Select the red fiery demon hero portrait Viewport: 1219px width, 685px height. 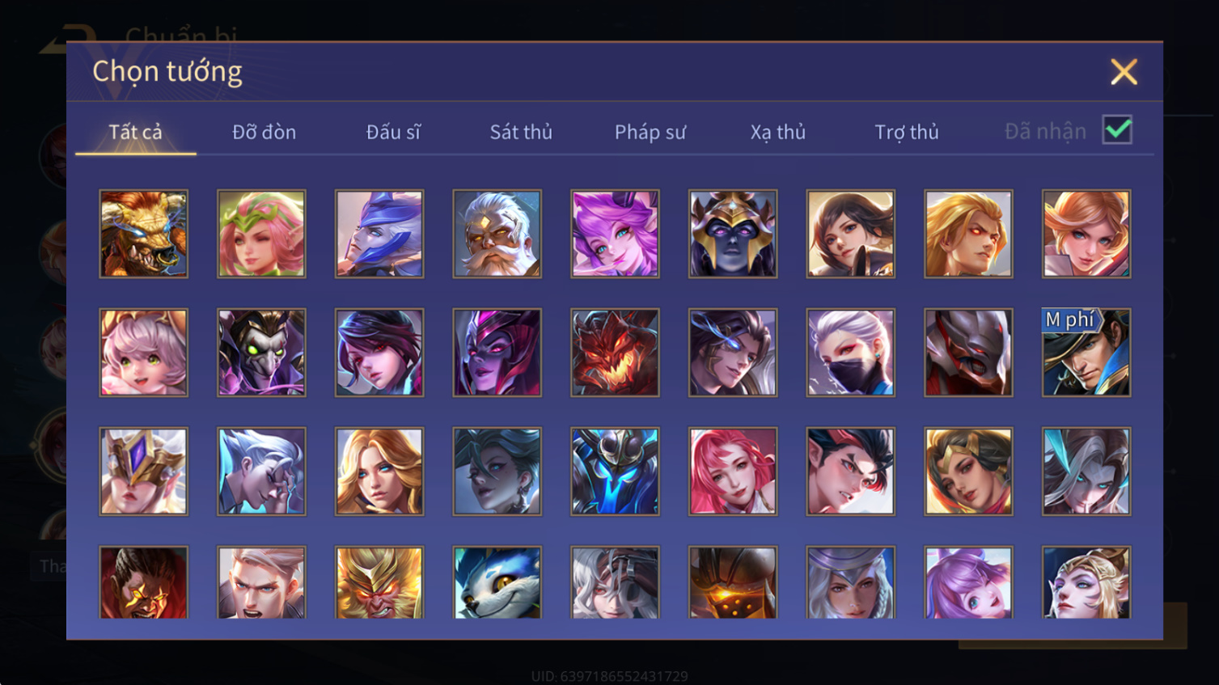pos(615,353)
